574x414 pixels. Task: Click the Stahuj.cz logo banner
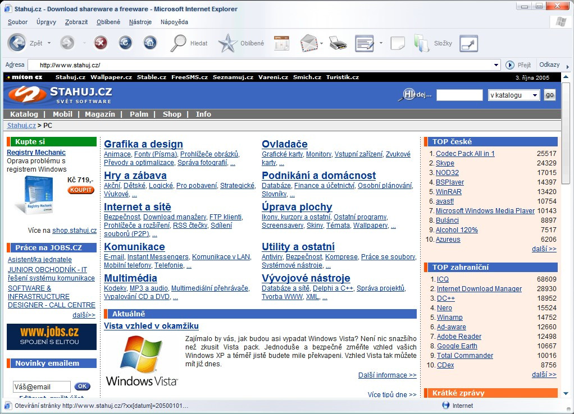coord(60,95)
